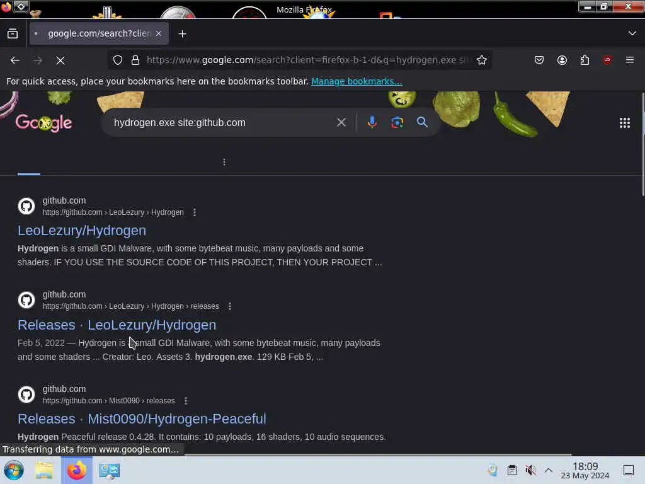Click GitHub favicon of Mist0090 result

click(26, 395)
